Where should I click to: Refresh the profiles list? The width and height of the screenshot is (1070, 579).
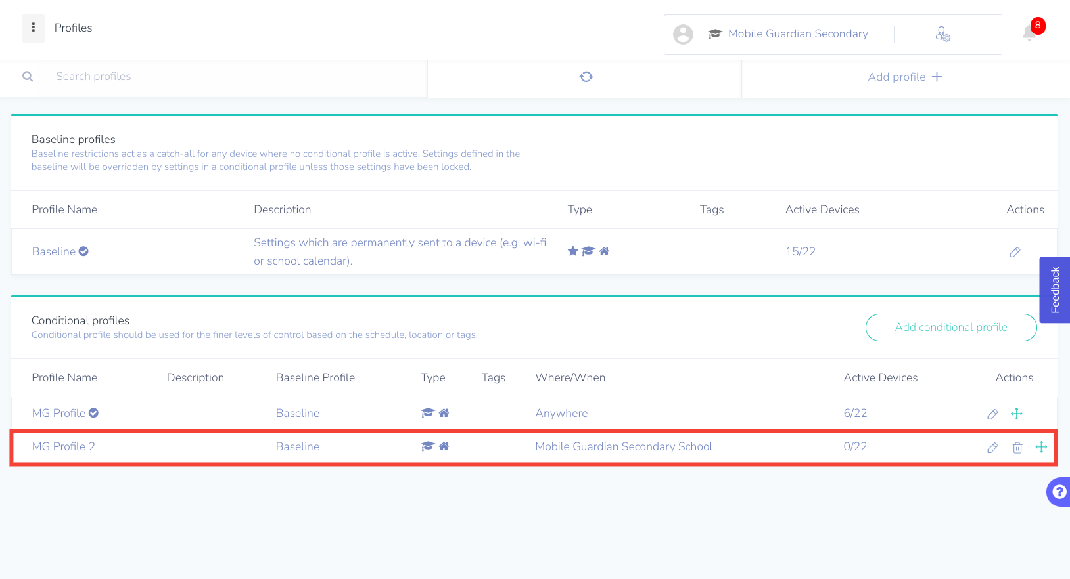point(586,77)
